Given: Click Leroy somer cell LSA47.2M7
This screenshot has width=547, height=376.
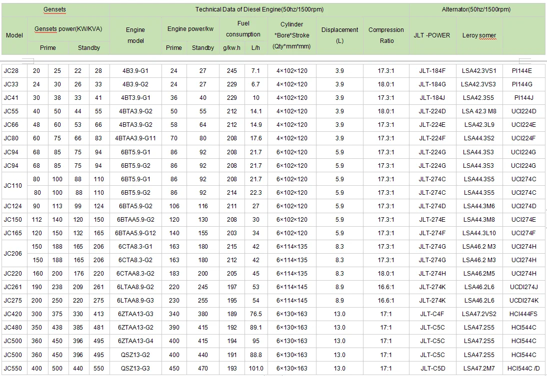Looking at the screenshot, I should (479, 369).
